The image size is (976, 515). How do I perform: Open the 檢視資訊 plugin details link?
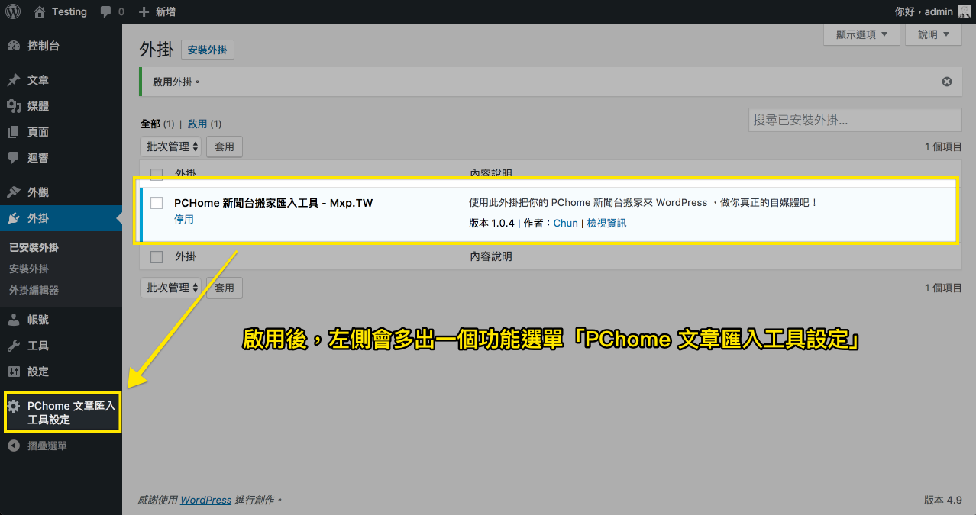coord(606,224)
